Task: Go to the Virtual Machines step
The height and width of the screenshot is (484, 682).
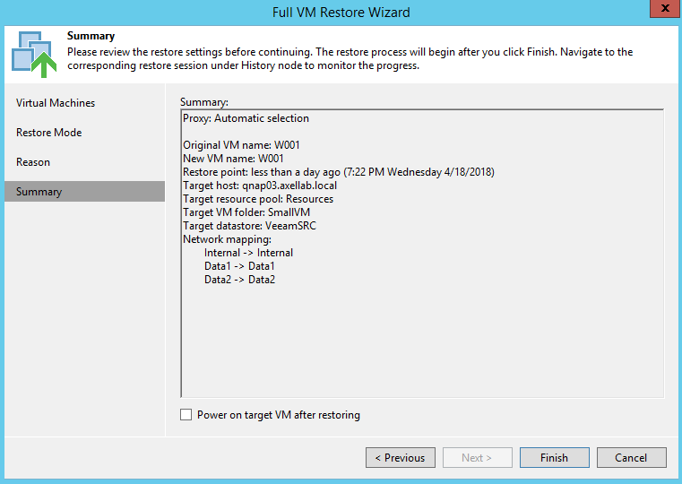Action: (x=56, y=103)
